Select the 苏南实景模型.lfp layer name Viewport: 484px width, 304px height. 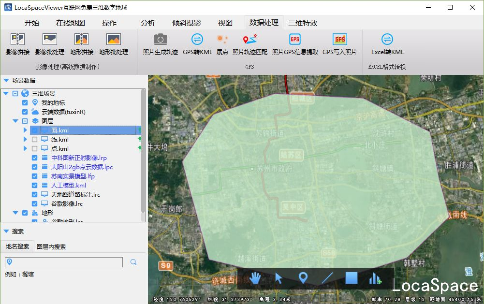point(73,176)
